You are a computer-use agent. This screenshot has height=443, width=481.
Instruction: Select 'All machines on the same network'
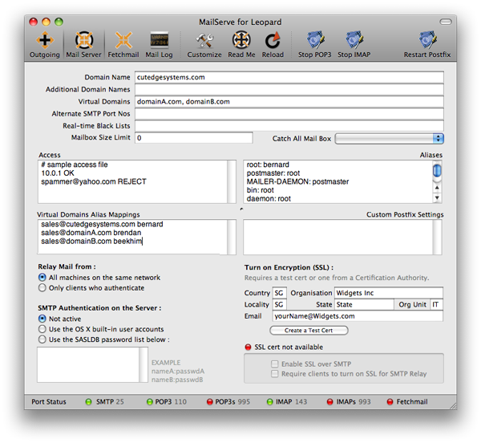42,277
